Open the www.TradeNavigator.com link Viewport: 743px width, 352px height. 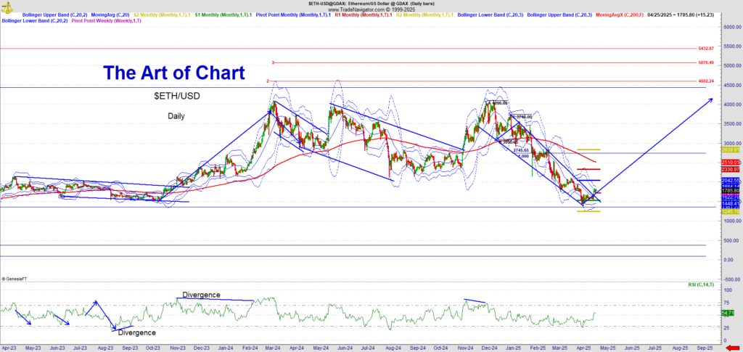[x=371, y=9]
